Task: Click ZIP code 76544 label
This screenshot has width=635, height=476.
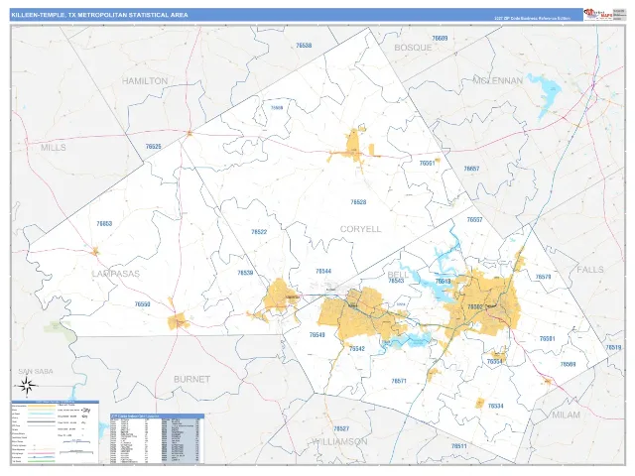Action: [x=323, y=271]
